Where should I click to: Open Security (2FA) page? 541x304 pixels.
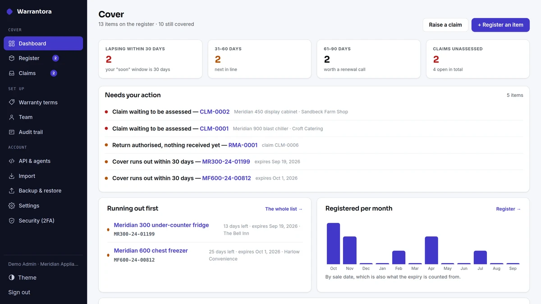(43, 221)
